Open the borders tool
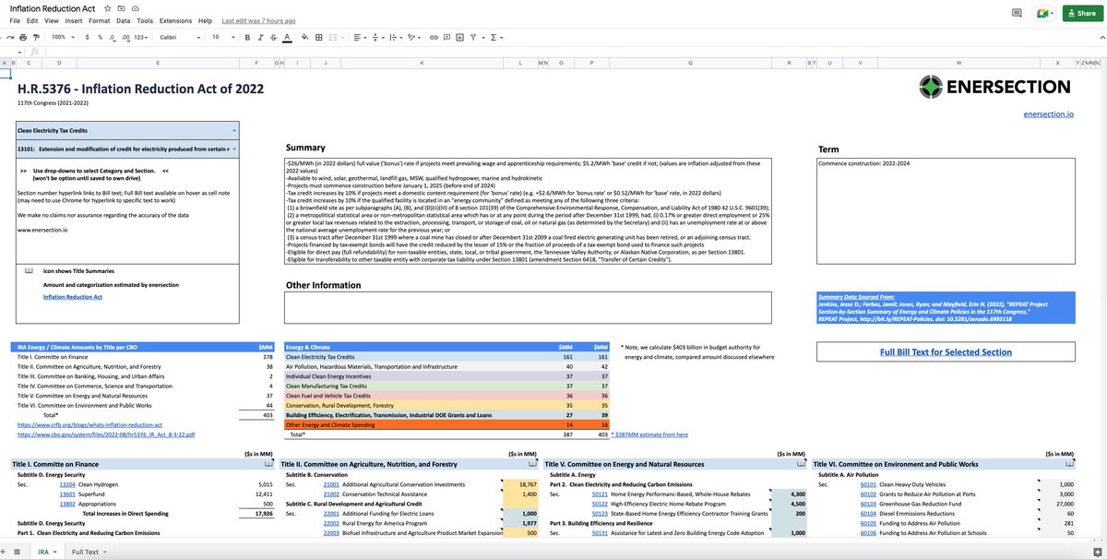This screenshot has height=559, width=1107. [318, 37]
